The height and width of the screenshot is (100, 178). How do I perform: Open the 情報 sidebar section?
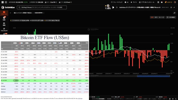pyautogui.click(x=4, y=24)
